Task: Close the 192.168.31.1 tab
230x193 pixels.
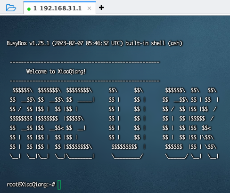Action: tap(89, 8)
